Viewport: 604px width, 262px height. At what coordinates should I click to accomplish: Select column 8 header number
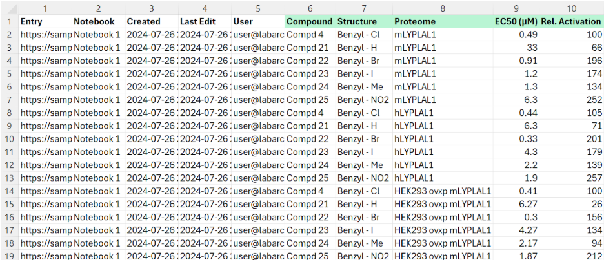point(443,8)
